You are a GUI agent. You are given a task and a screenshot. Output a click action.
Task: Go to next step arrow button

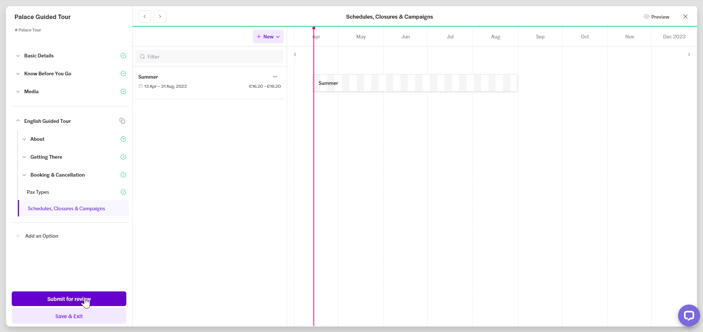click(x=160, y=16)
